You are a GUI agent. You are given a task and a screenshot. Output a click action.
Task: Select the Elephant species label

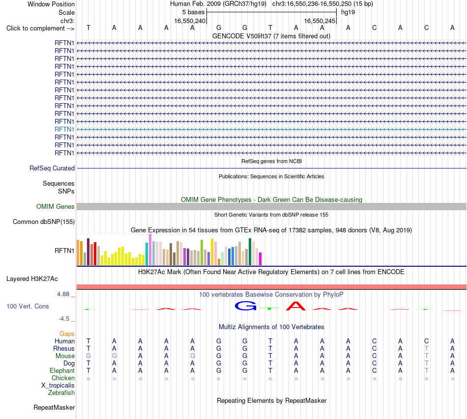pyautogui.click(x=62, y=370)
